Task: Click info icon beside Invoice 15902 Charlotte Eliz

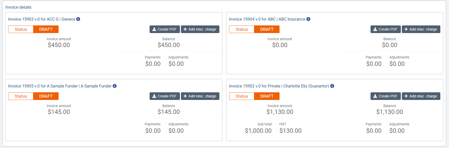Action: point(332,86)
